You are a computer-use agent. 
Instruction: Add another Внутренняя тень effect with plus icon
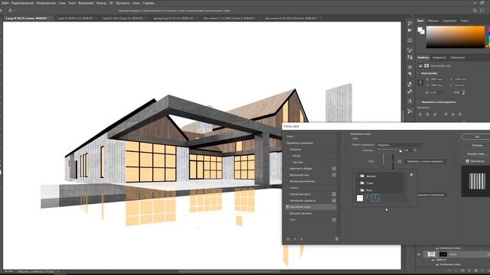click(x=334, y=175)
